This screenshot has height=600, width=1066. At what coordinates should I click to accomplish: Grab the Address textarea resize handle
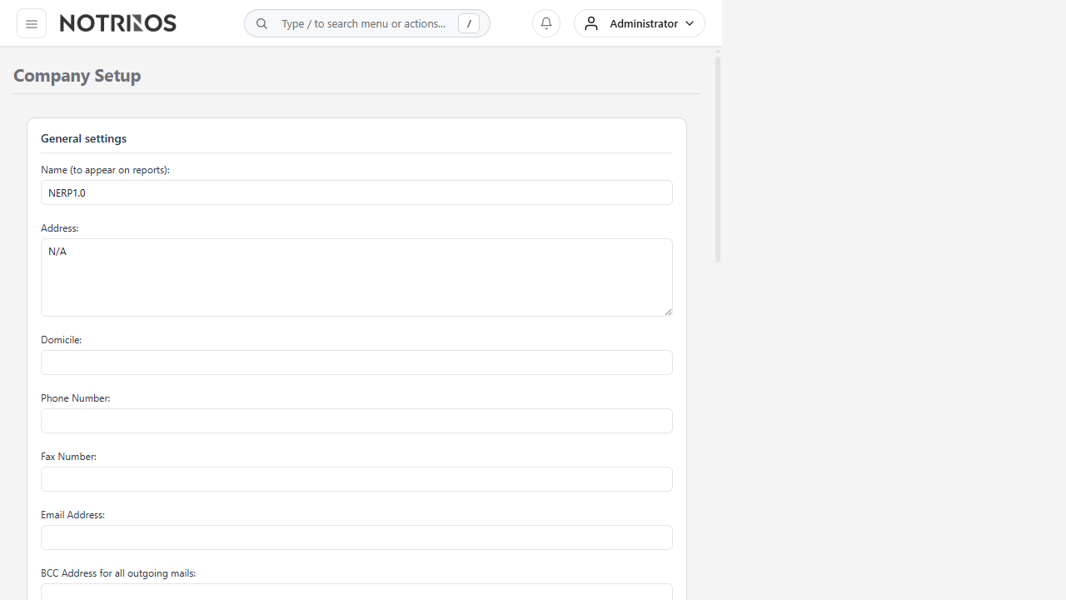point(668,312)
